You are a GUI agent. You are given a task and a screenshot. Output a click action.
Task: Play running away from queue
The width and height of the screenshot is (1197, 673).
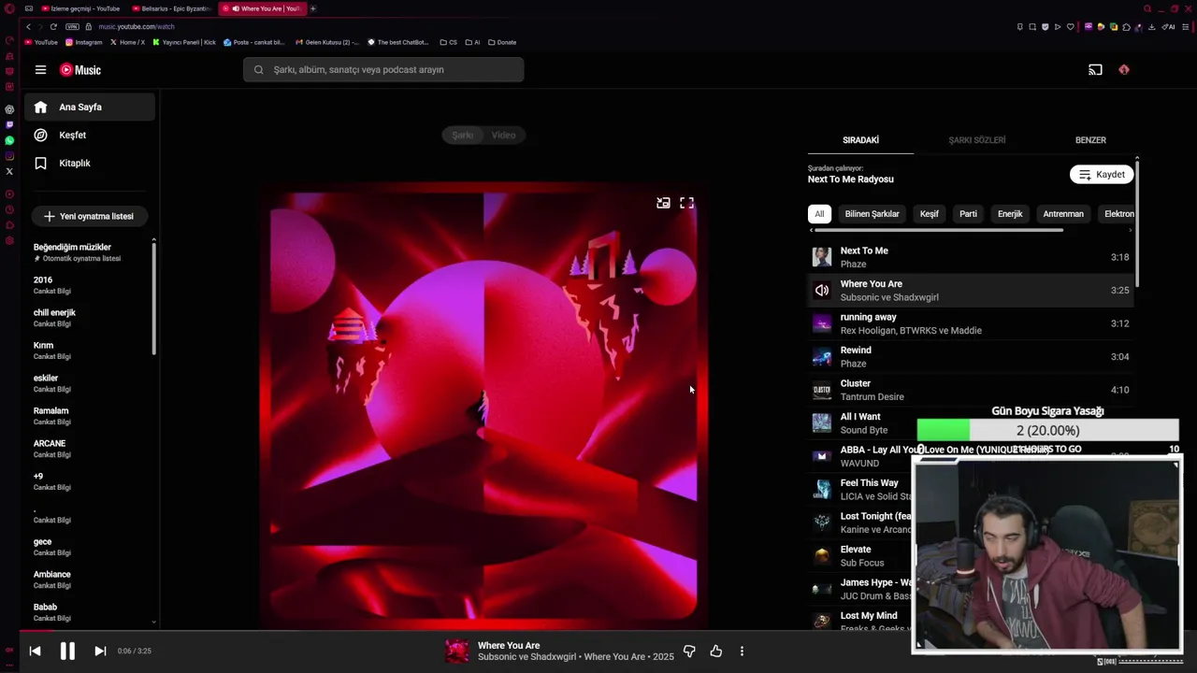click(x=971, y=323)
